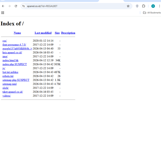Open the list.txt.infeksi file

pos(10,72)
